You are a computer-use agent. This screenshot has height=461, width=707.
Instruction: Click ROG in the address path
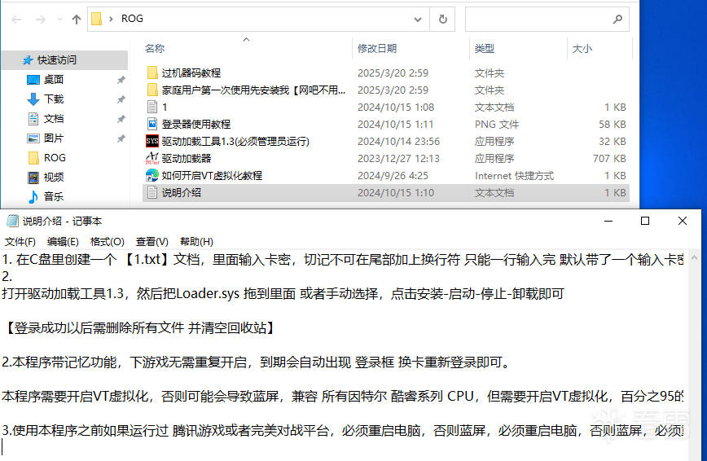click(132, 19)
